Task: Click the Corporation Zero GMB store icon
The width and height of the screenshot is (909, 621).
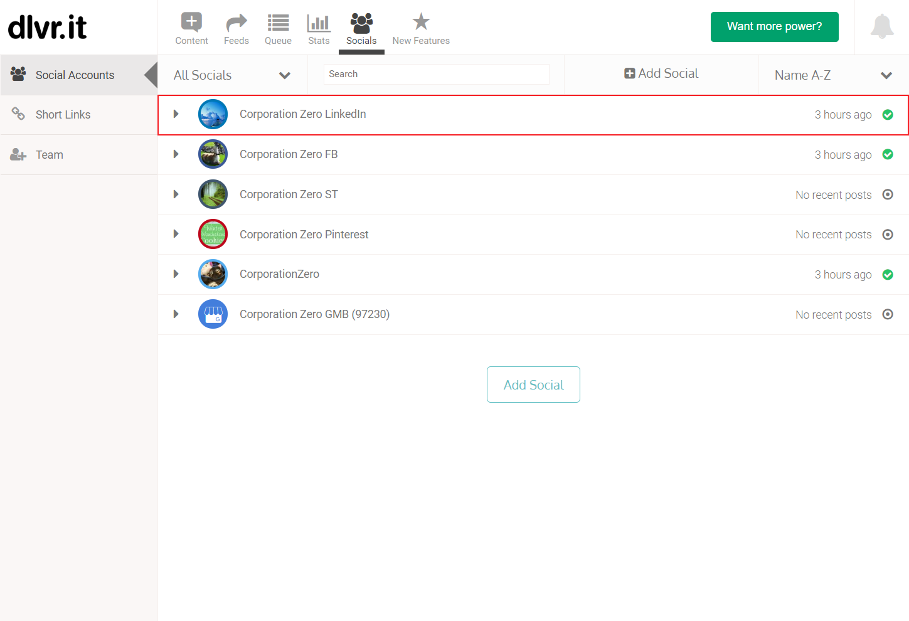Action: 213,314
